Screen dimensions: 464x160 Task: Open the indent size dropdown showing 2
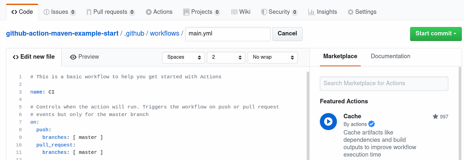pos(226,57)
